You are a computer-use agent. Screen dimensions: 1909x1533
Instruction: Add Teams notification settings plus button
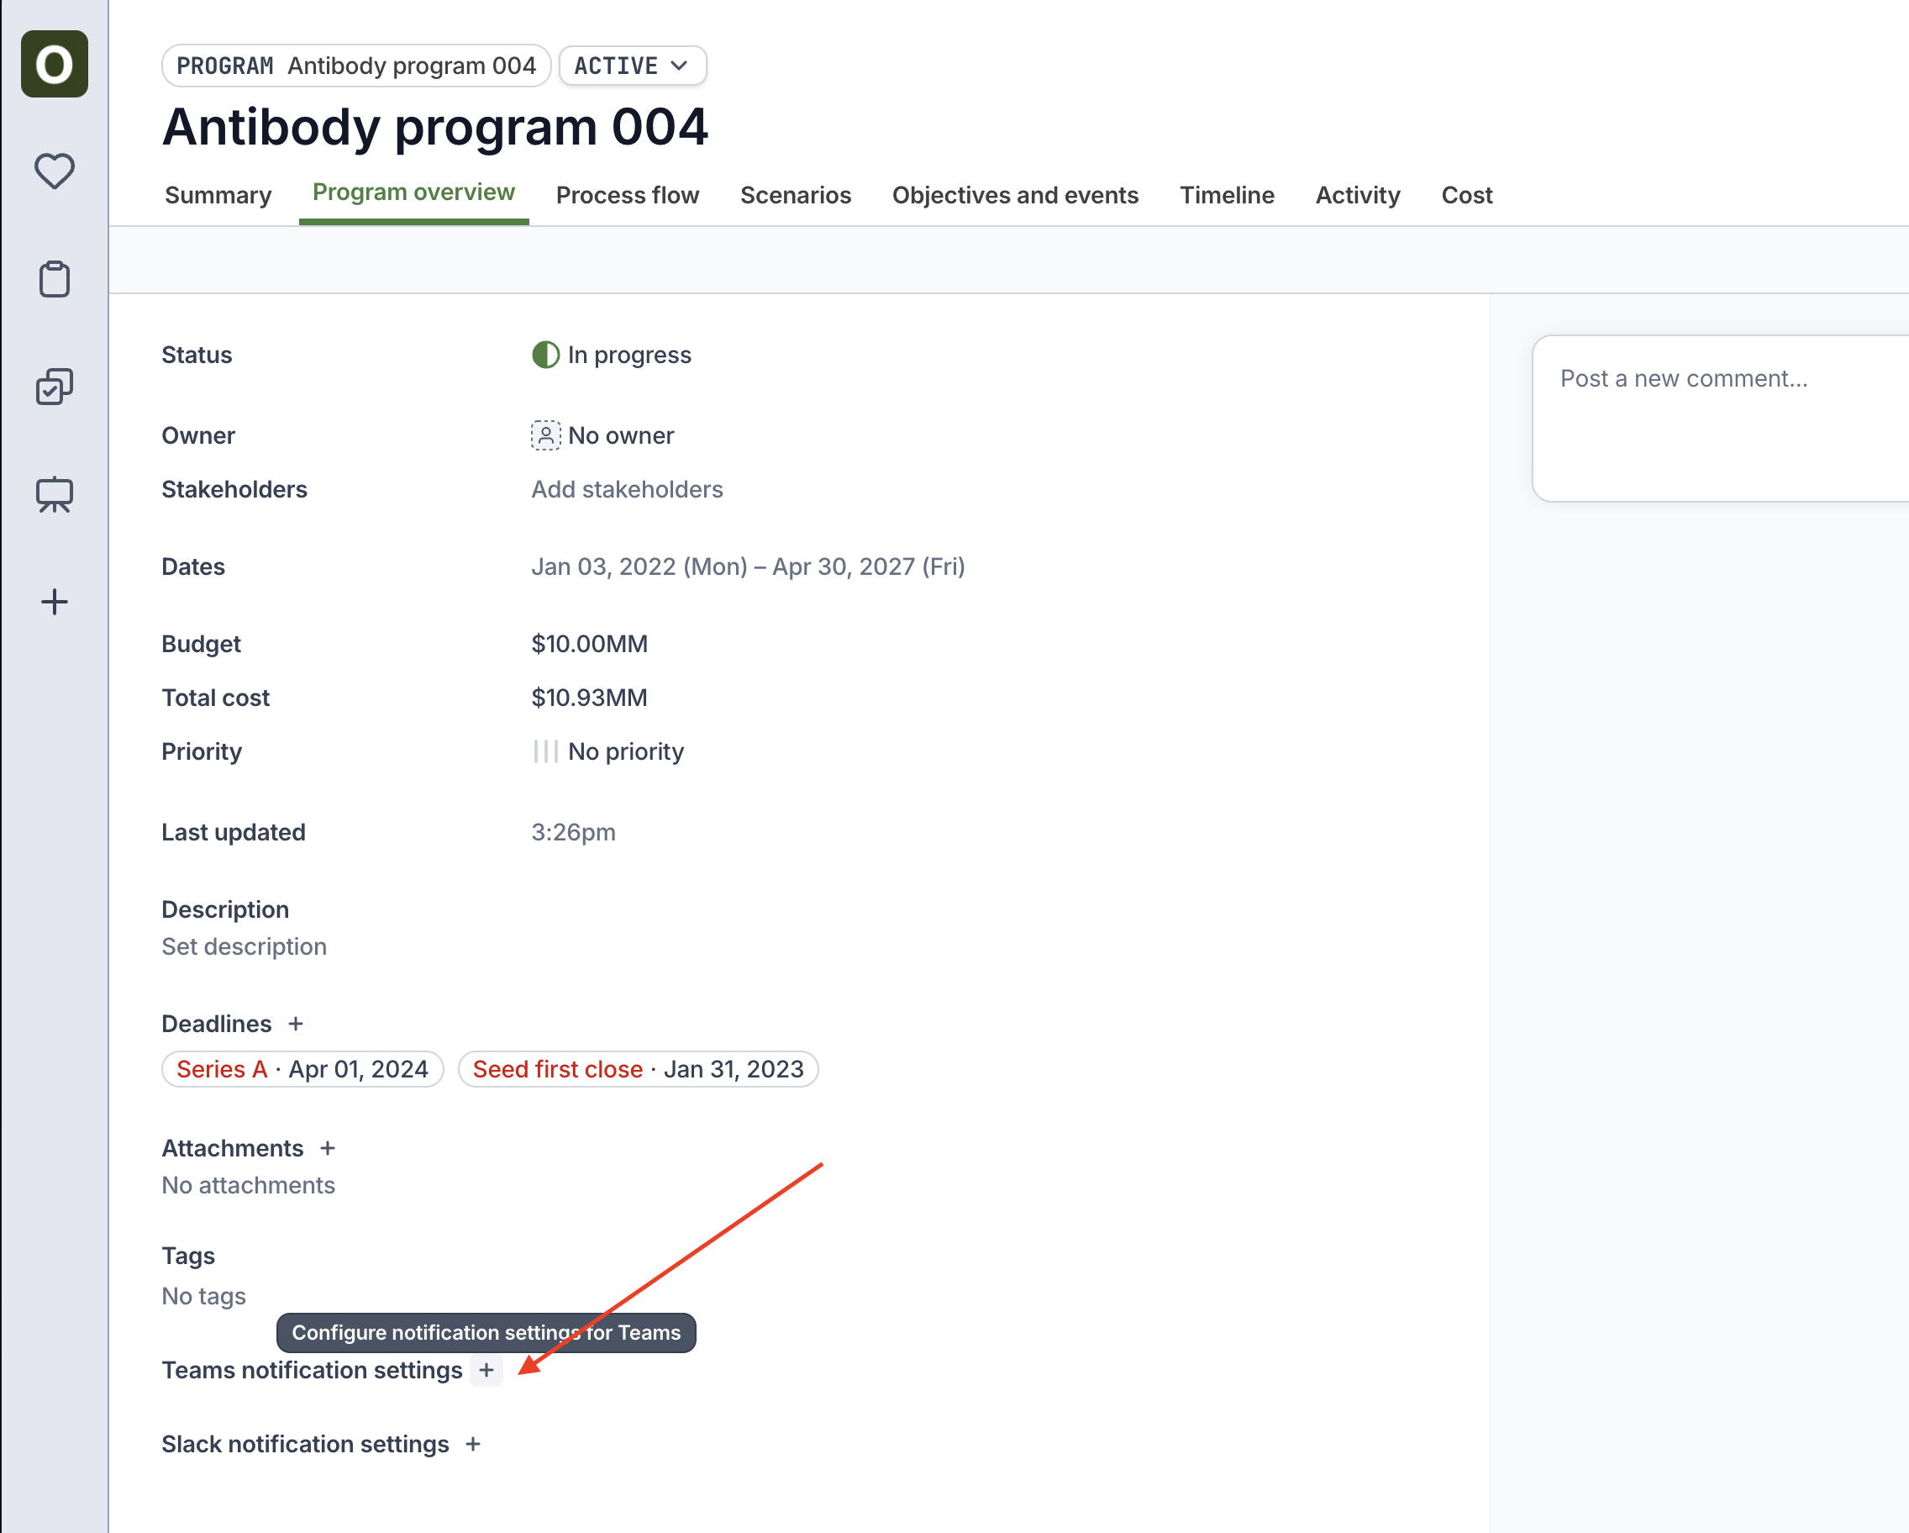pyautogui.click(x=486, y=1371)
